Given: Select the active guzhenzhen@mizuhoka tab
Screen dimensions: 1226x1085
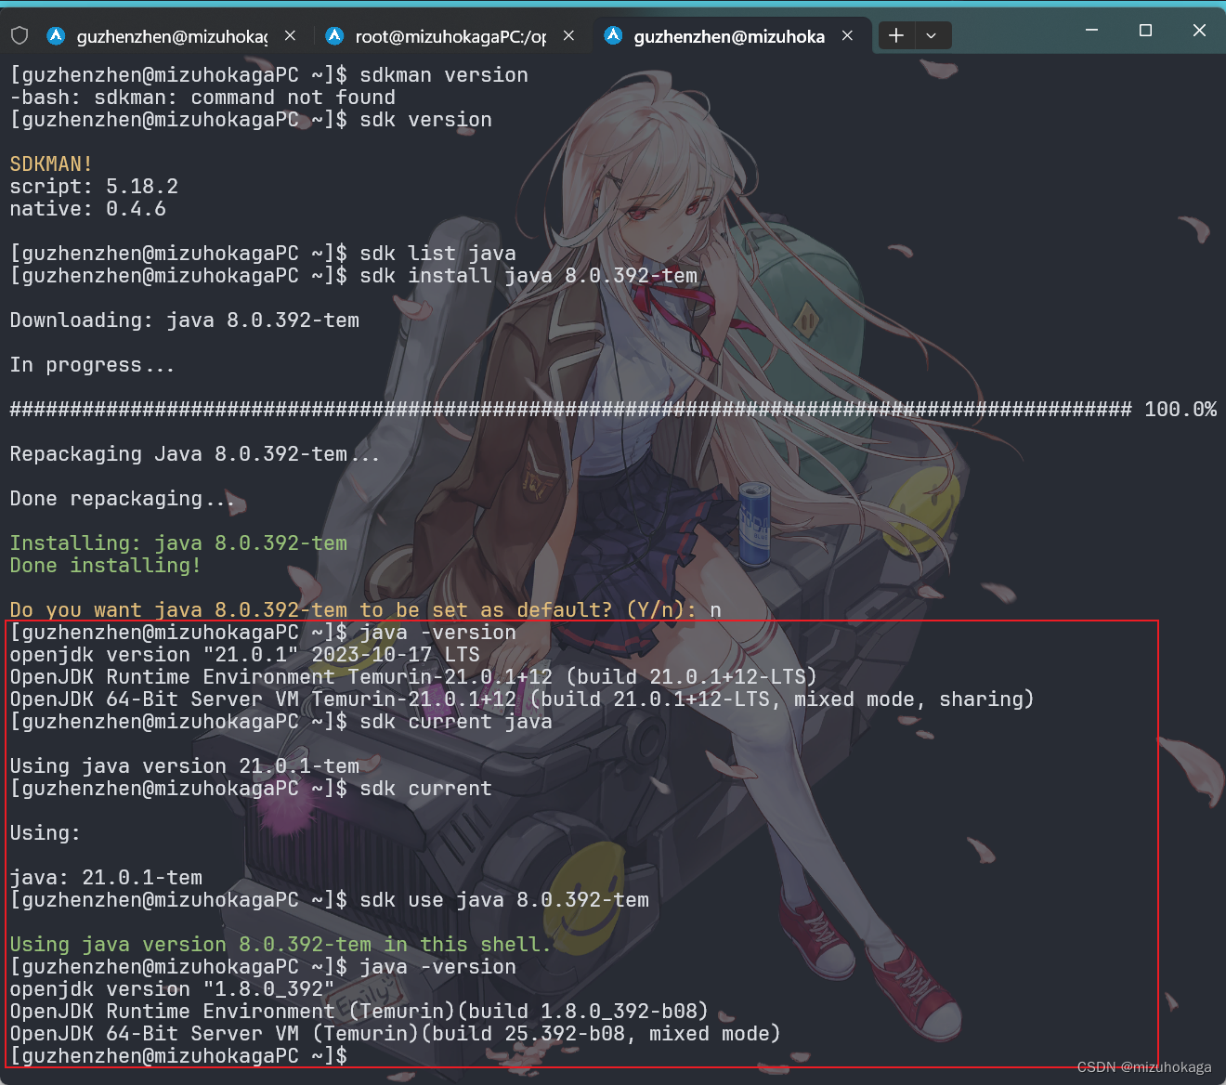Looking at the screenshot, I should pos(729,36).
